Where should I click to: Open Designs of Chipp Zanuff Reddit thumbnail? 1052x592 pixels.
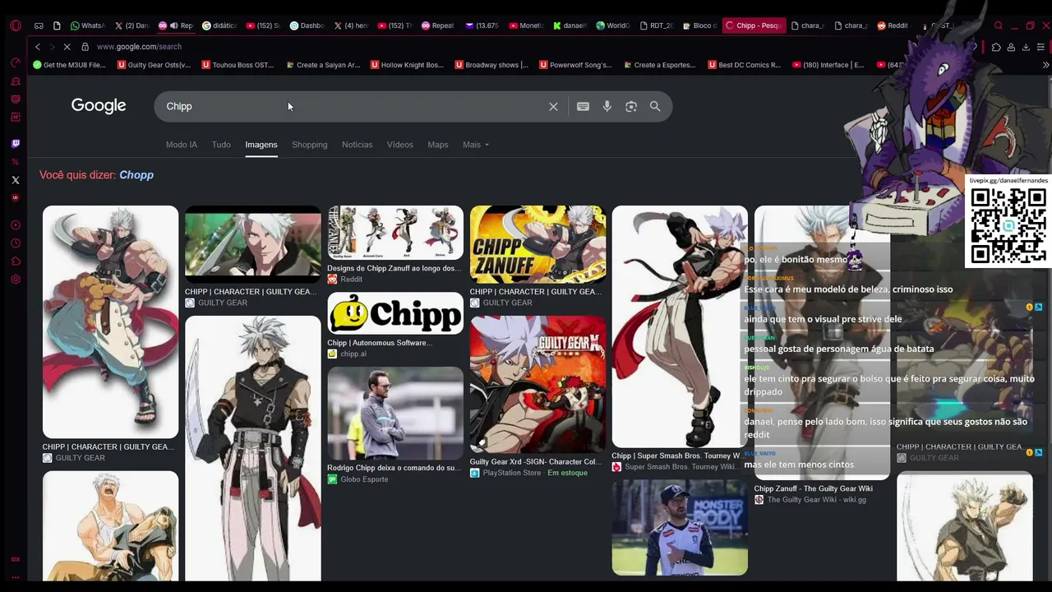tap(395, 233)
